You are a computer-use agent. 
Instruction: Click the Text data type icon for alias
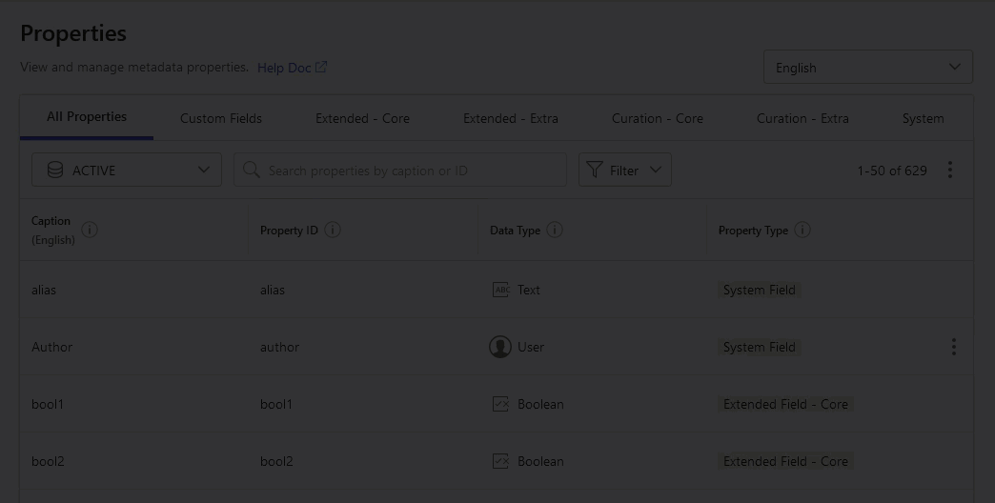[x=500, y=290]
